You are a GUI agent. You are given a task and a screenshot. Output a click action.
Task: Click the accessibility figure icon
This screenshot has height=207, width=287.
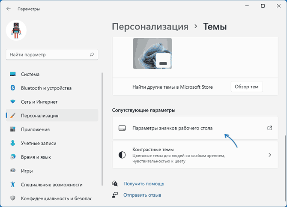(x=13, y=184)
